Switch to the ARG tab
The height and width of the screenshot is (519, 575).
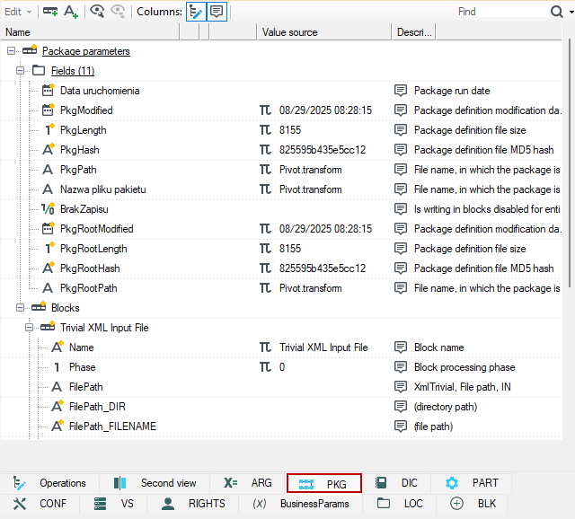pyautogui.click(x=248, y=483)
